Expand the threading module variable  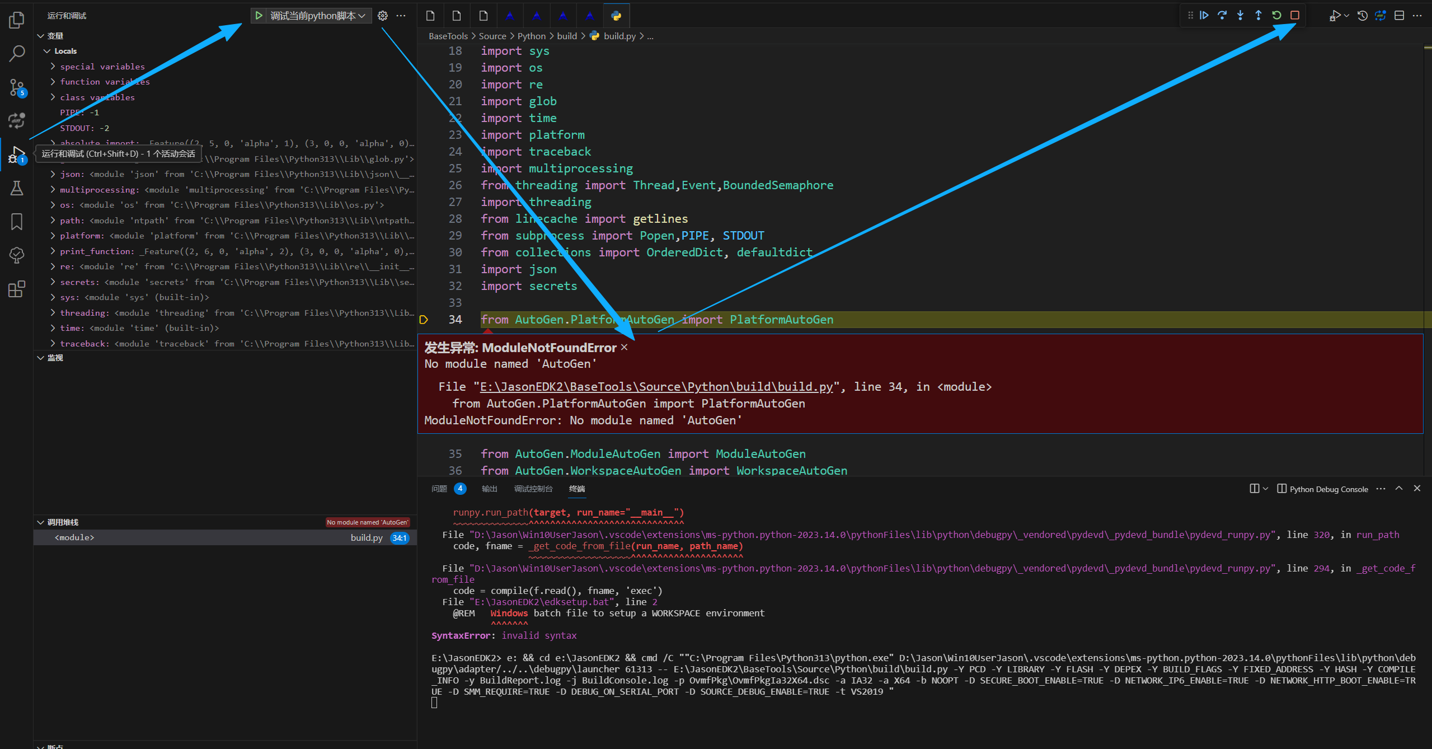(53, 313)
